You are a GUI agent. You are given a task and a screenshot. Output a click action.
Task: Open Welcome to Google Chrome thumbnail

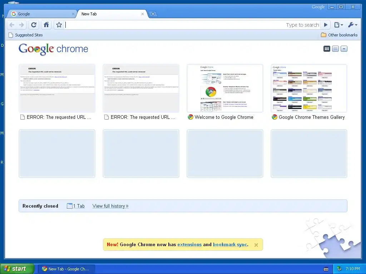point(225,88)
